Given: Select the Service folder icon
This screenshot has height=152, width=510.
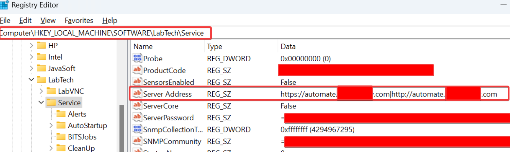Looking at the screenshot, I should 51,103.
